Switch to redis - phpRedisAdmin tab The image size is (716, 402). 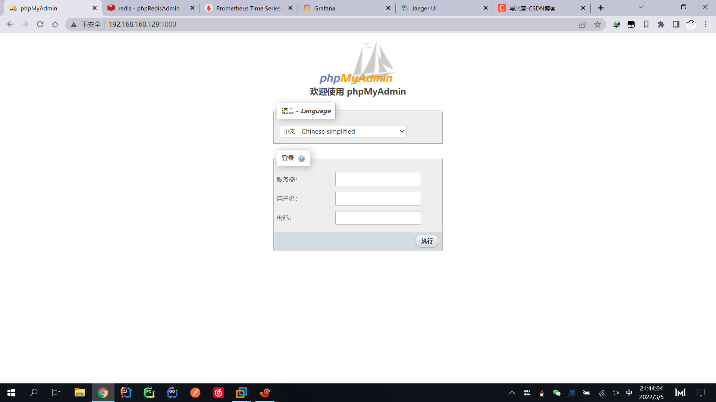click(148, 8)
